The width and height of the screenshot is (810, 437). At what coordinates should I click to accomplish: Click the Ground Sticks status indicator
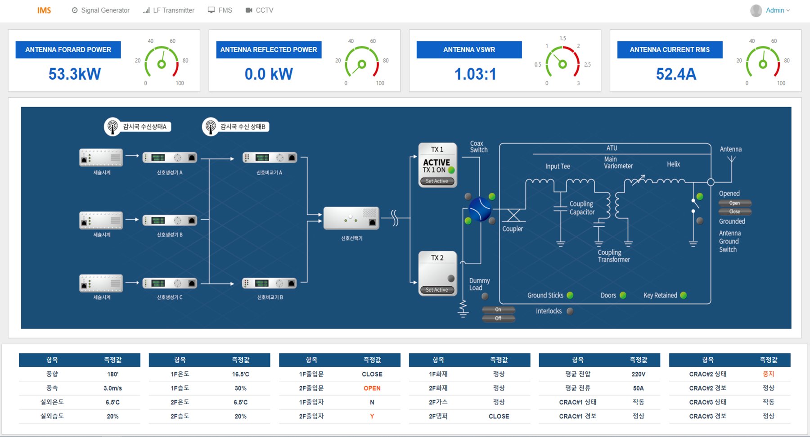(x=570, y=295)
